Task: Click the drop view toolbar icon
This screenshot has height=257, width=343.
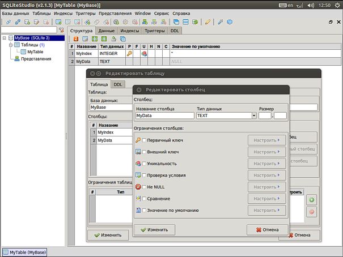Action: 163,22
